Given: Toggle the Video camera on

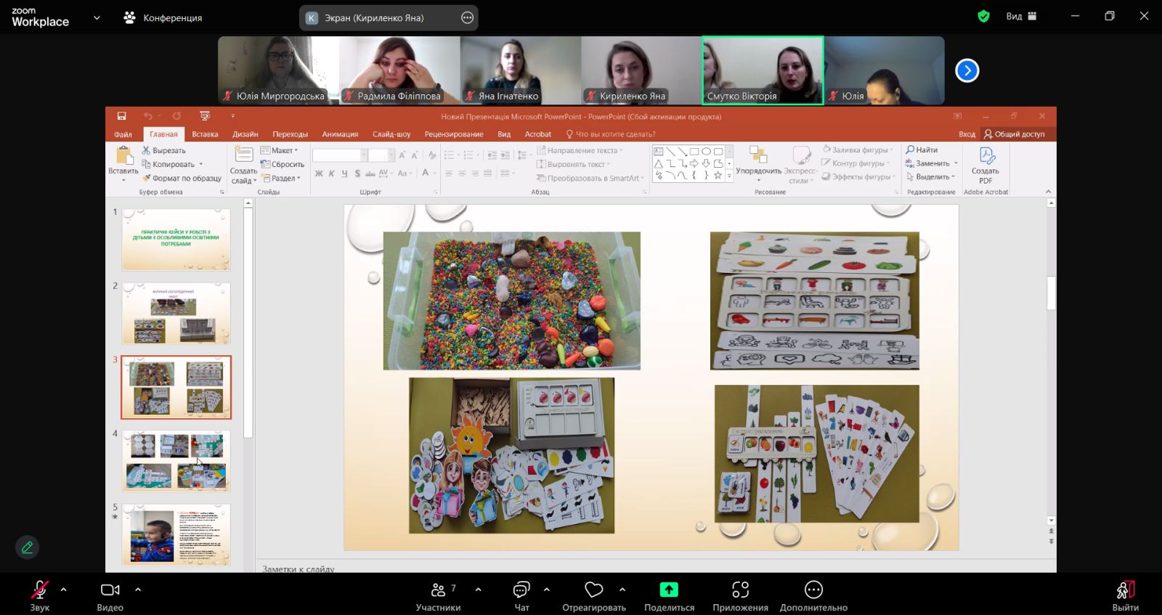Looking at the screenshot, I should tap(110, 595).
